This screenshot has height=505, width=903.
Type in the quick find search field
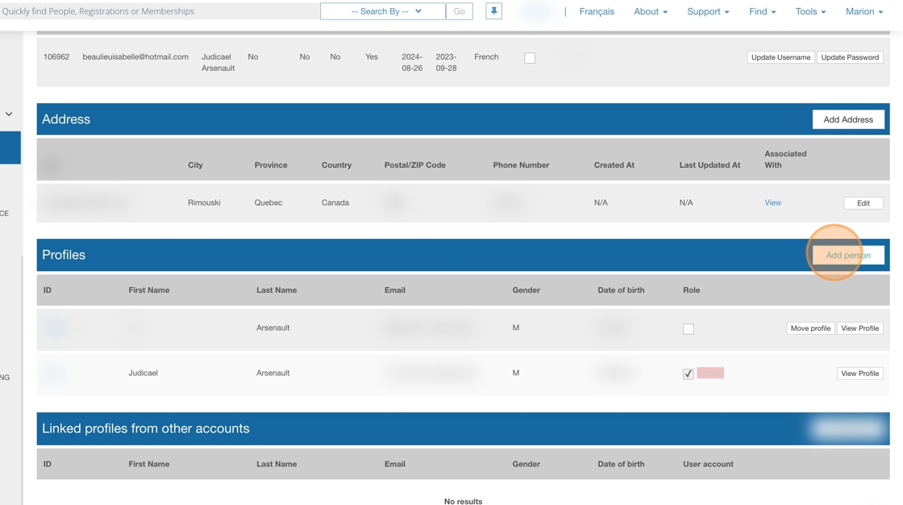(157, 11)
